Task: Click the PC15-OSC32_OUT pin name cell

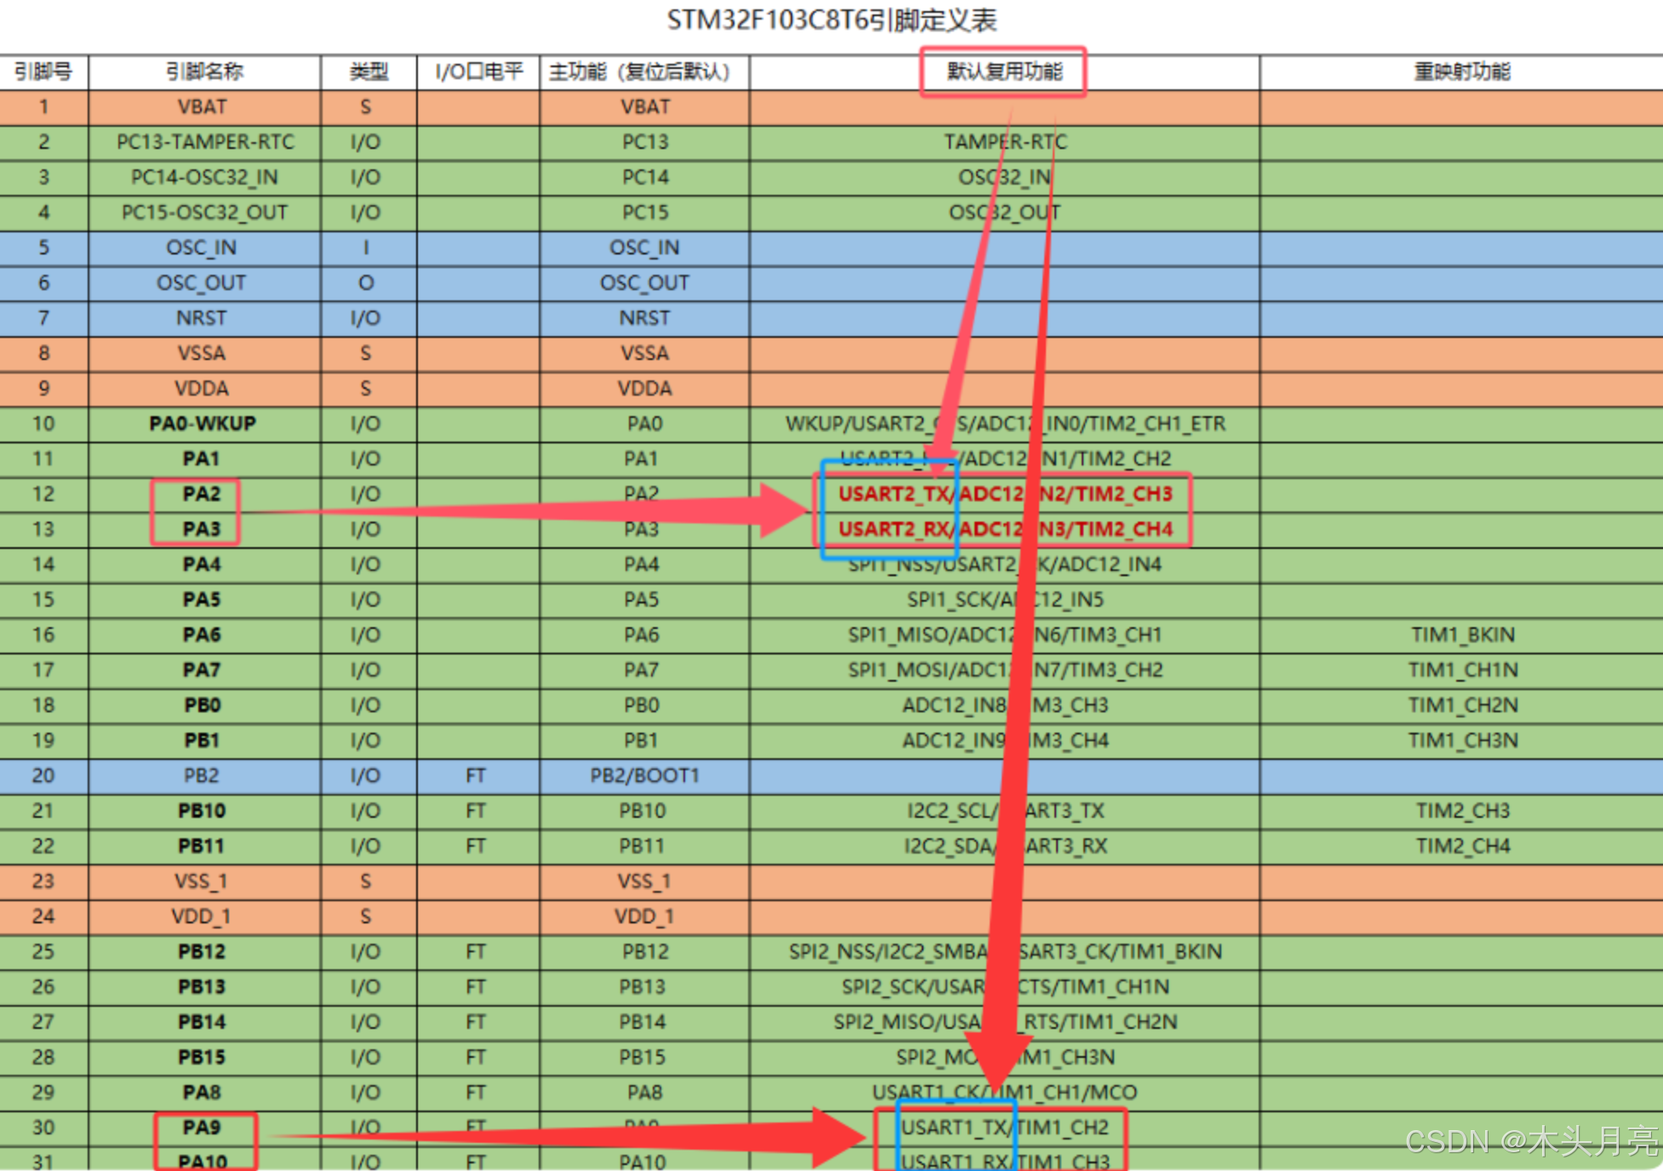Action: [204, 213]
